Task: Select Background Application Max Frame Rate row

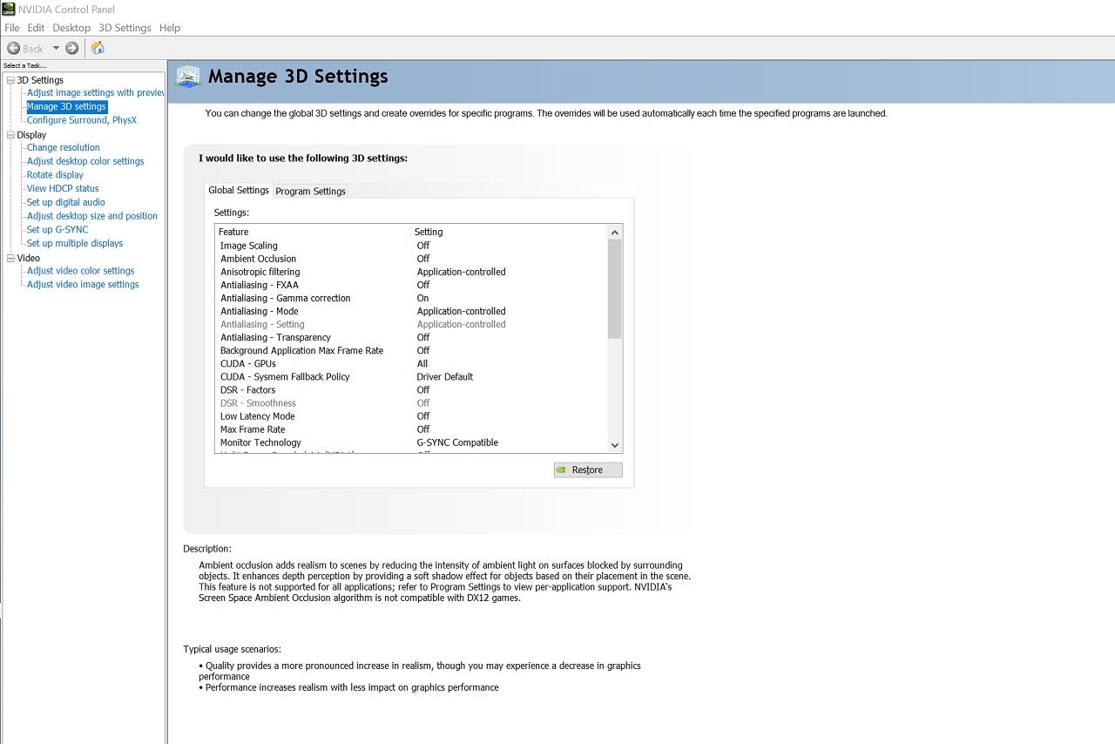Action: click(411, 350)
